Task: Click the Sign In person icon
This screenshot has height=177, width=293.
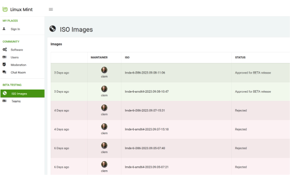Action: coord(4,29)
